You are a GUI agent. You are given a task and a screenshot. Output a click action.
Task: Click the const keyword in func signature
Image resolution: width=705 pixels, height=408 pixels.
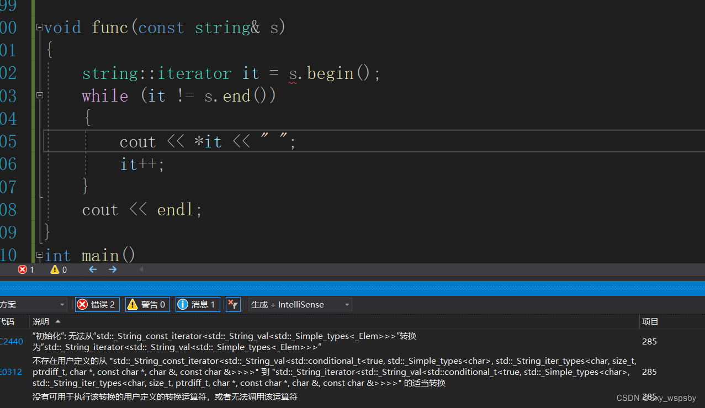(161, 28)
